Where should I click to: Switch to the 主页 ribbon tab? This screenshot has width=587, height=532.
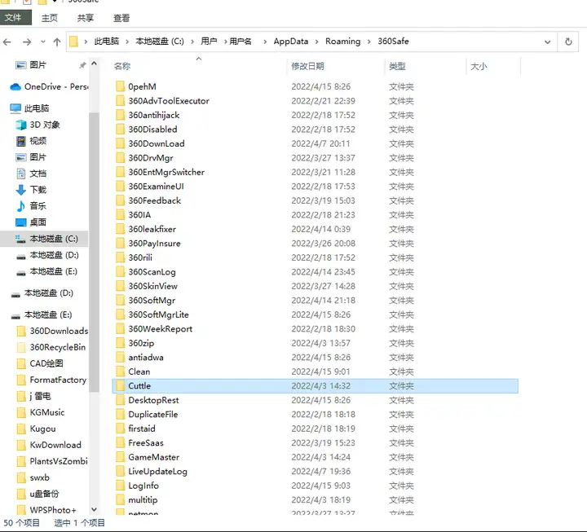(50, 18)
